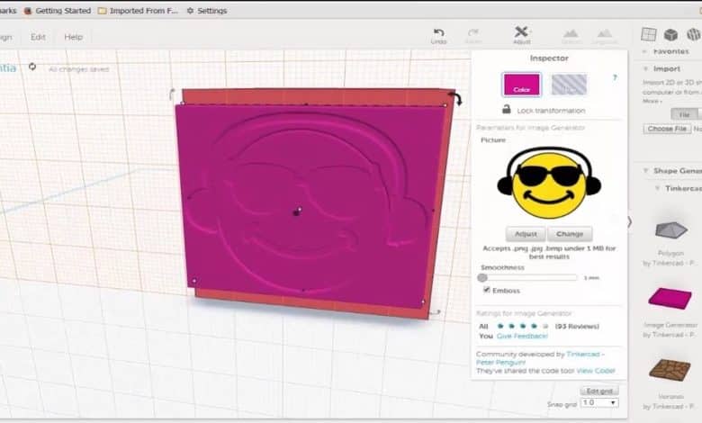
Task: Switch to the grid workplane view icon
Action: [x=649, y=34]
